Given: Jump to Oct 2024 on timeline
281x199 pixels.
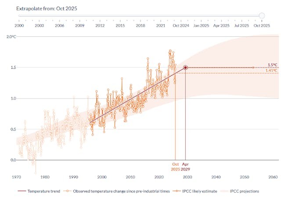Looking at the screenshot, I should coord(181,25).
